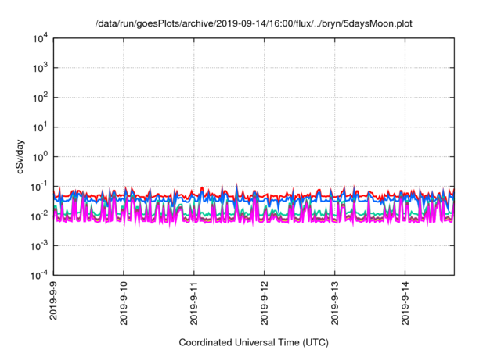Viewport: 501px width, 350px height.
Task: Select the 2019-9-9 date tick label
Action: 54,305
